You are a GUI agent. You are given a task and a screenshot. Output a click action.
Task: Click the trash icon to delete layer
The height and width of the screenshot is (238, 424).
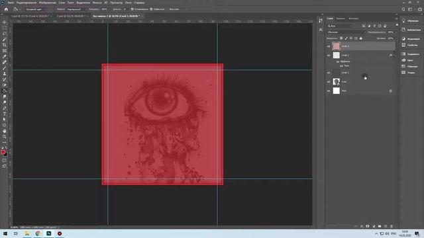392,226
